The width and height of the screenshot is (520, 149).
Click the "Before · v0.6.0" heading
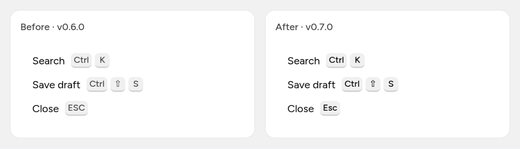[52, 27]
